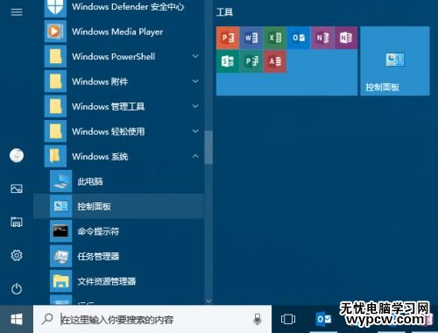The width and height of the screenshot is (438, 333).
Task: Open 任务管理器 task manager icon
Action: (x=61, y=256)
